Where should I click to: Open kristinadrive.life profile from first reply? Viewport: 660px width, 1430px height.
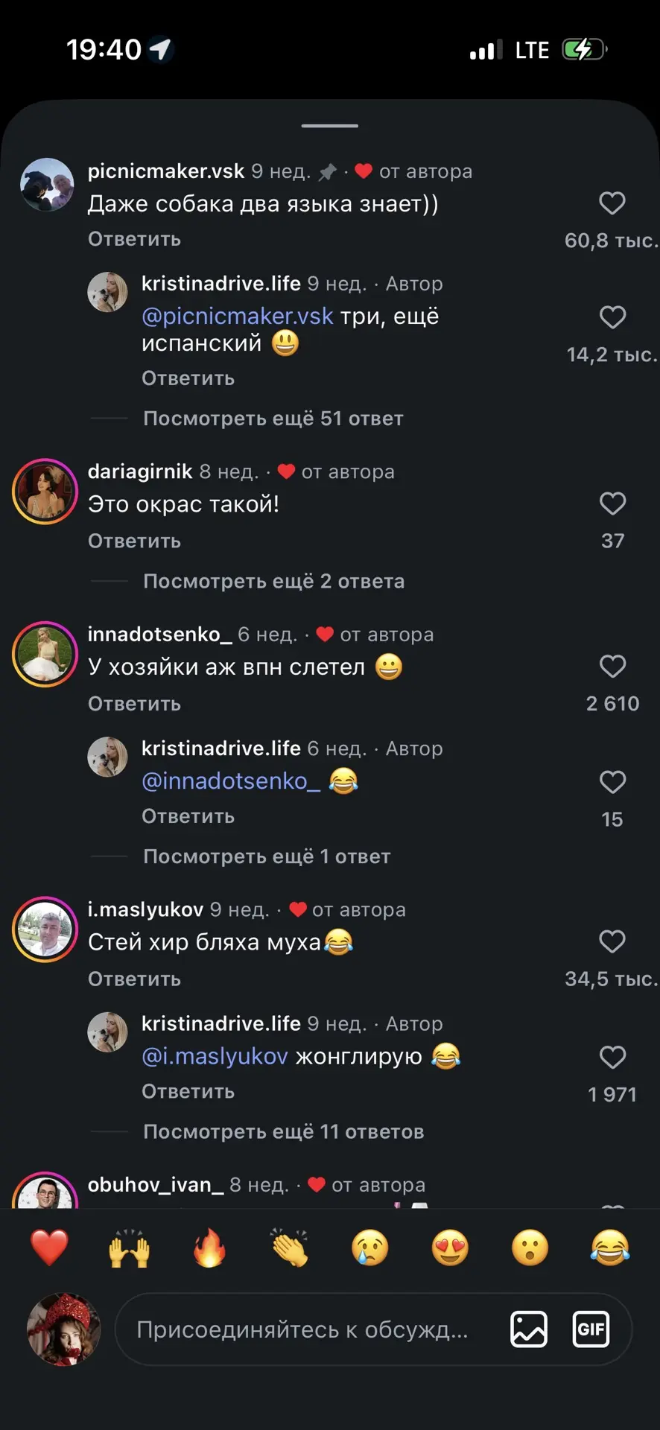221,284
